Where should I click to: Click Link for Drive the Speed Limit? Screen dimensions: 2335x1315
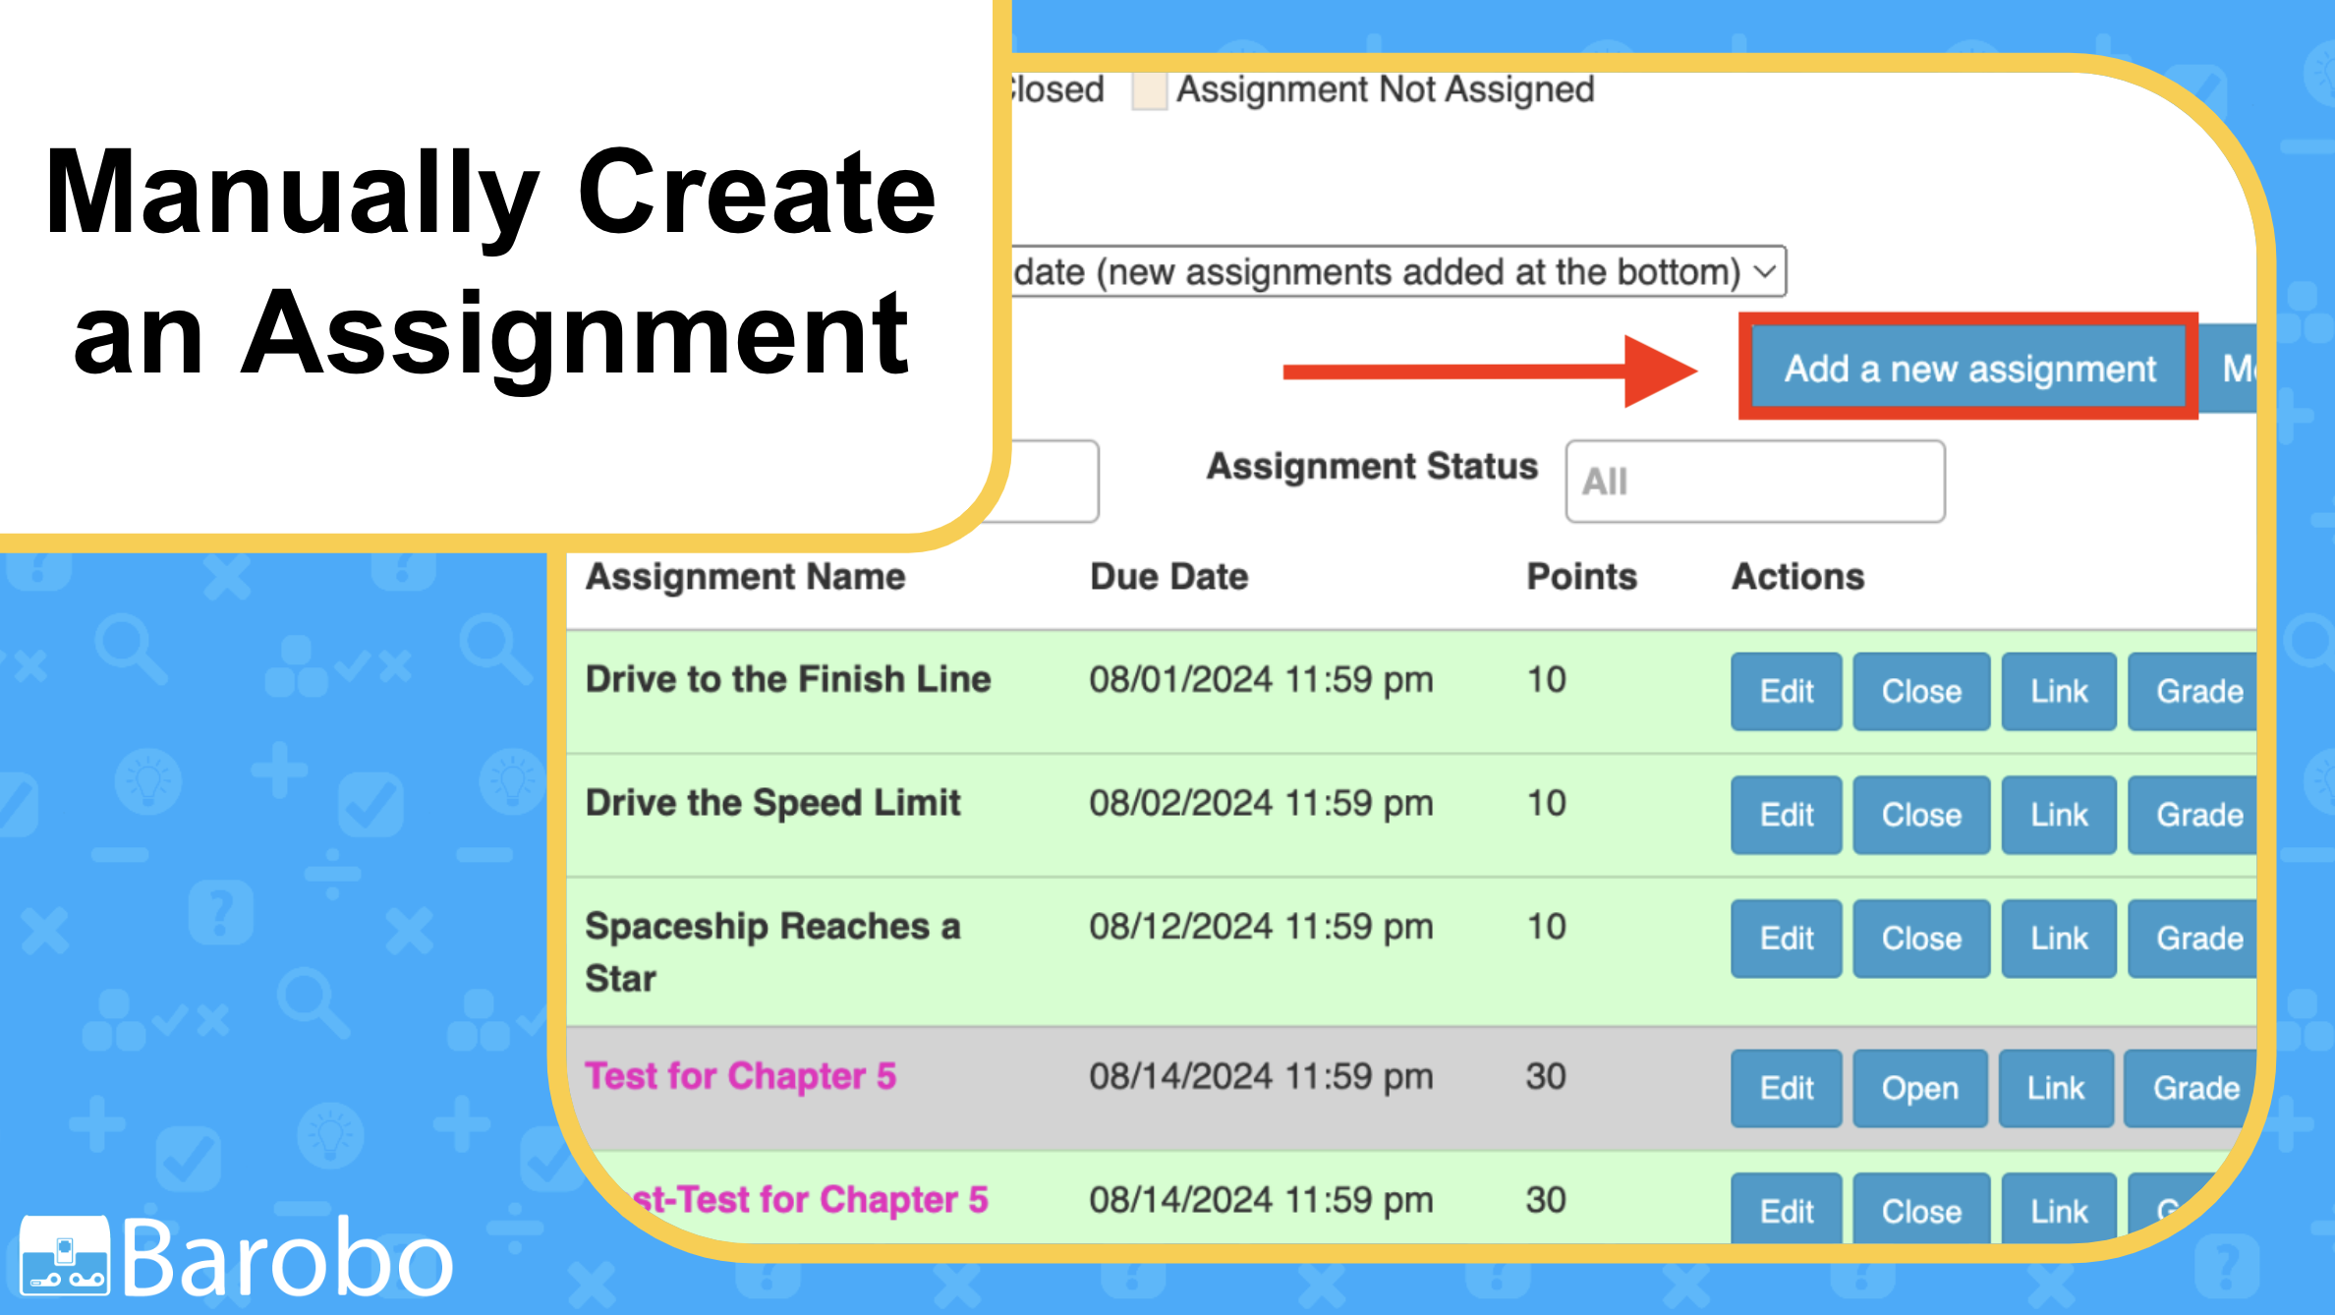pyautogui.click(x=2058, y=815)
